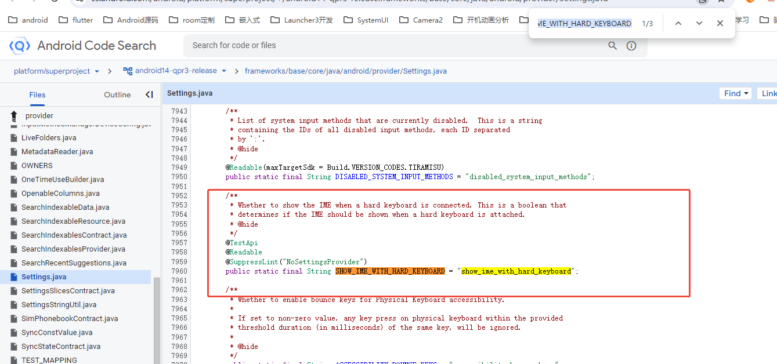Image resolution: width=777 pixels, height=364 pixels.
Task: Click the Android Code Search logo icon
Action: point(20,45)
